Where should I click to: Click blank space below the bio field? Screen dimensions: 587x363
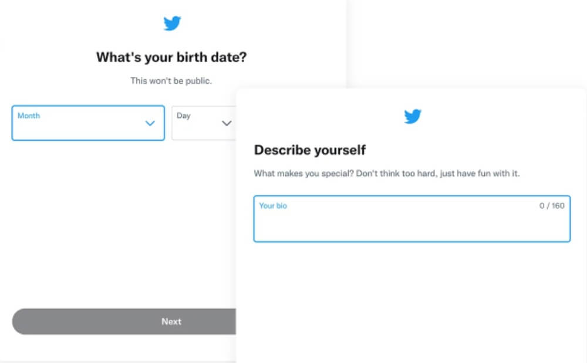click(x=411, y=293)
